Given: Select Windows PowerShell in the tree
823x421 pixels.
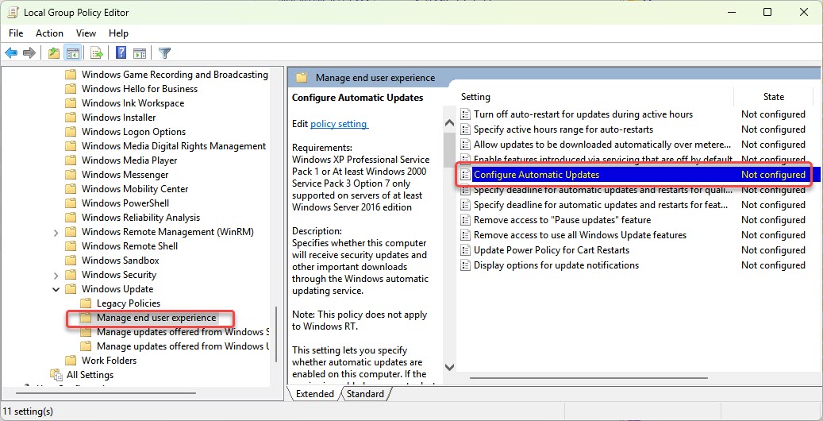Looking at the screenshot, I should coord(125,203).
